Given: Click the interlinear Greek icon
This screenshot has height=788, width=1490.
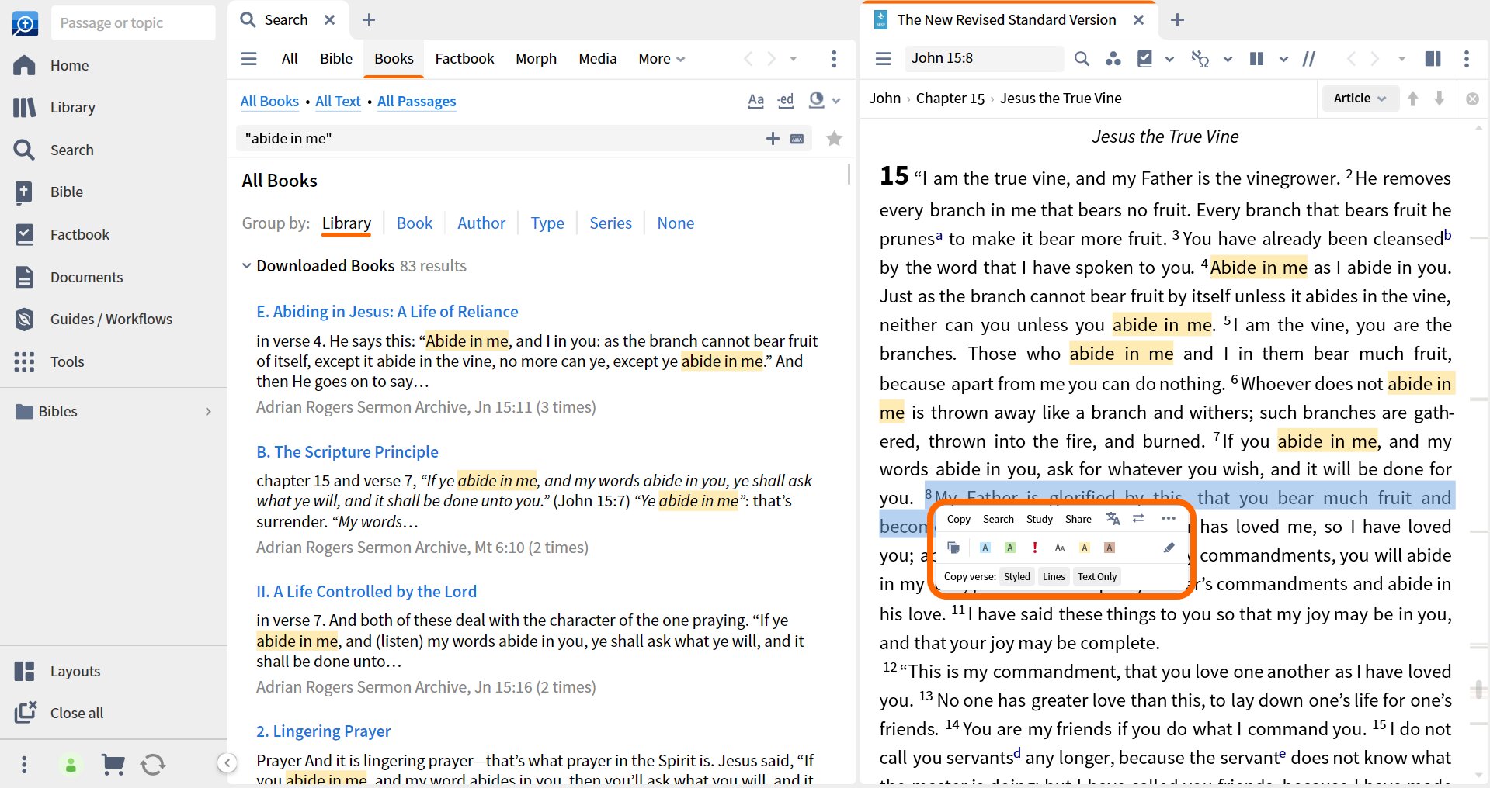Looking at the screenshot, I should [x=1200, y=58].
